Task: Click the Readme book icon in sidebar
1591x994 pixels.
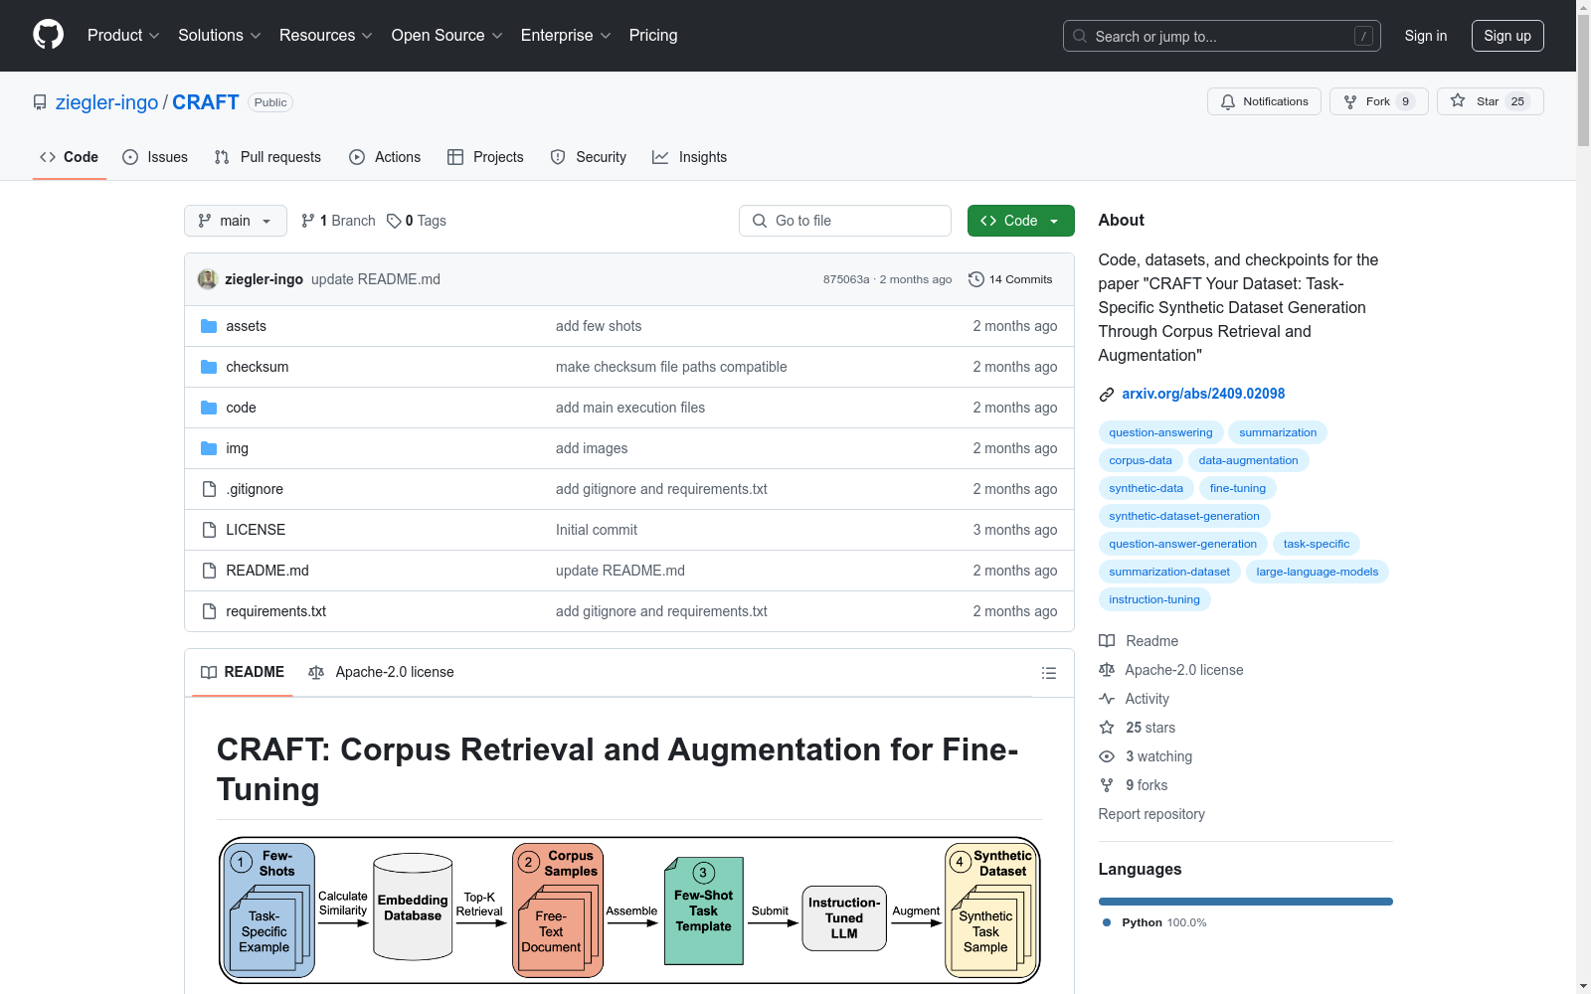Action: [x=1107, y=641]
